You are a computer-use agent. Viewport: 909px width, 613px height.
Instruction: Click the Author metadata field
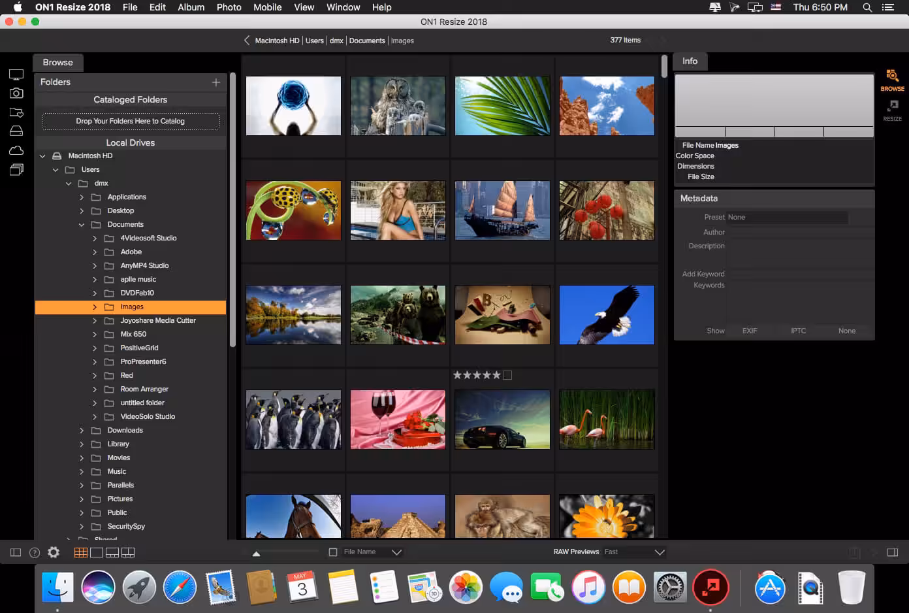pyautogui.click(x=800, y=232)
